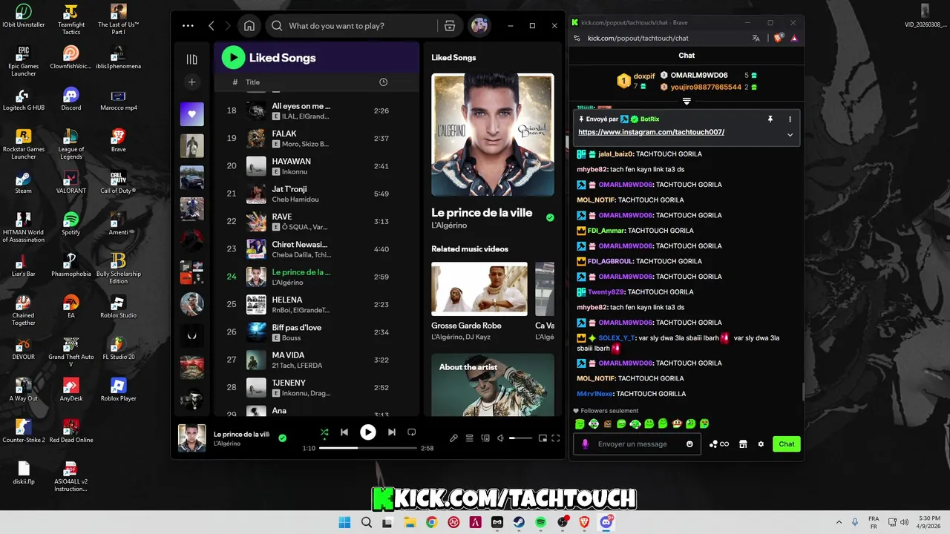The height and width of the screenshot is (534, 950).
Task: Open the Spotify three-dots menu
Action: tap(188, 26)
